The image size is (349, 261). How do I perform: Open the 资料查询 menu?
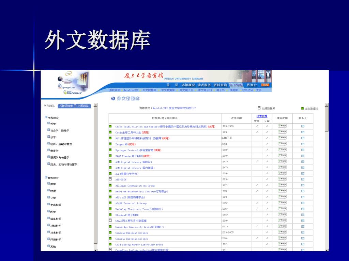(220, 85)
